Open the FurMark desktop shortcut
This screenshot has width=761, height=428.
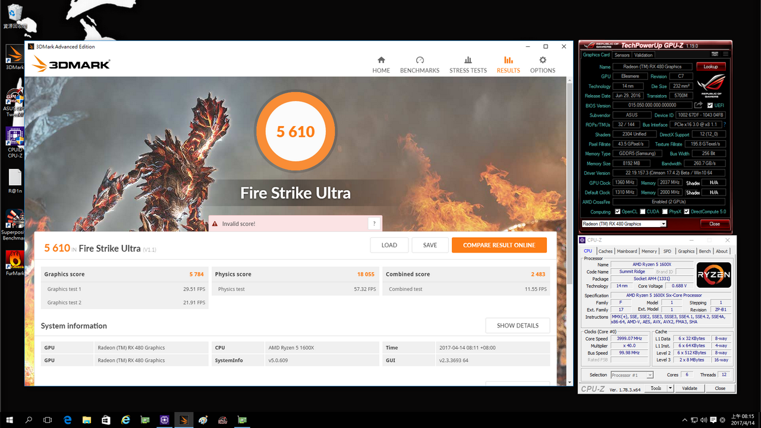(x=14, y=263)
